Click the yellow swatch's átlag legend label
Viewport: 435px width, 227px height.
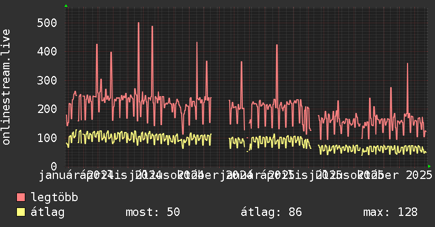(48, 212)
